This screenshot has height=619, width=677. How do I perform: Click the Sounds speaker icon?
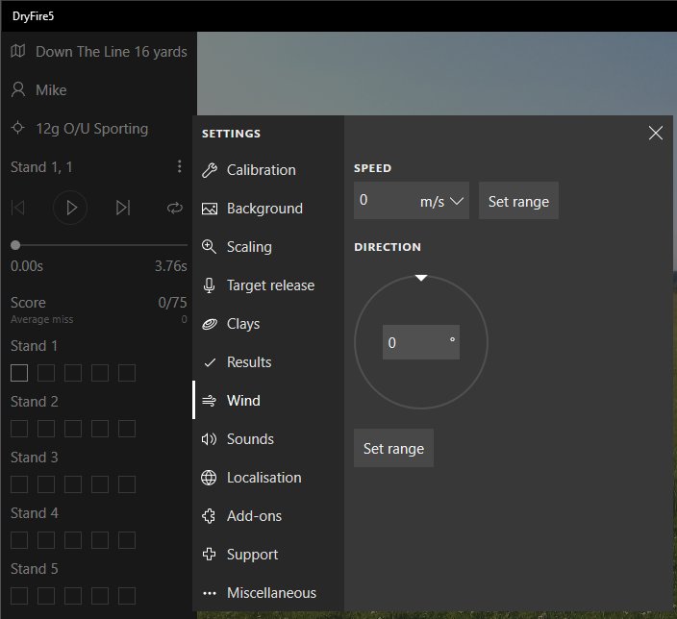pyautogui.click(x=210, y=439)
